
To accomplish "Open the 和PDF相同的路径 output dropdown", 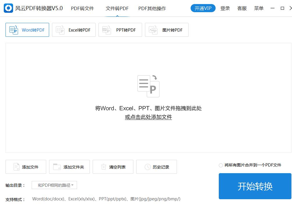I will point(54,185).
